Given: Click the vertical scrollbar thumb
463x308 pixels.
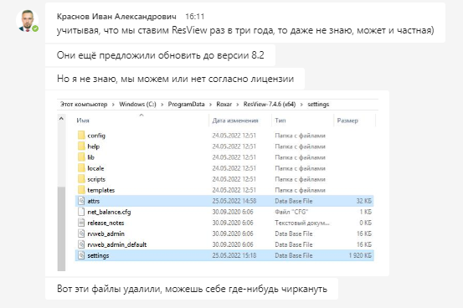Looking at the screenshot, I should pos(61,228).
